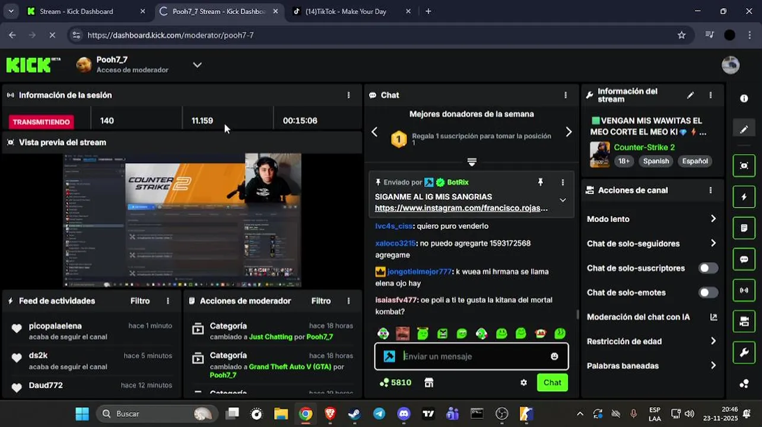Toggle Chat de solo-emotes switch
The height and width of the screenshot is (427, 762).
point(708,292)
